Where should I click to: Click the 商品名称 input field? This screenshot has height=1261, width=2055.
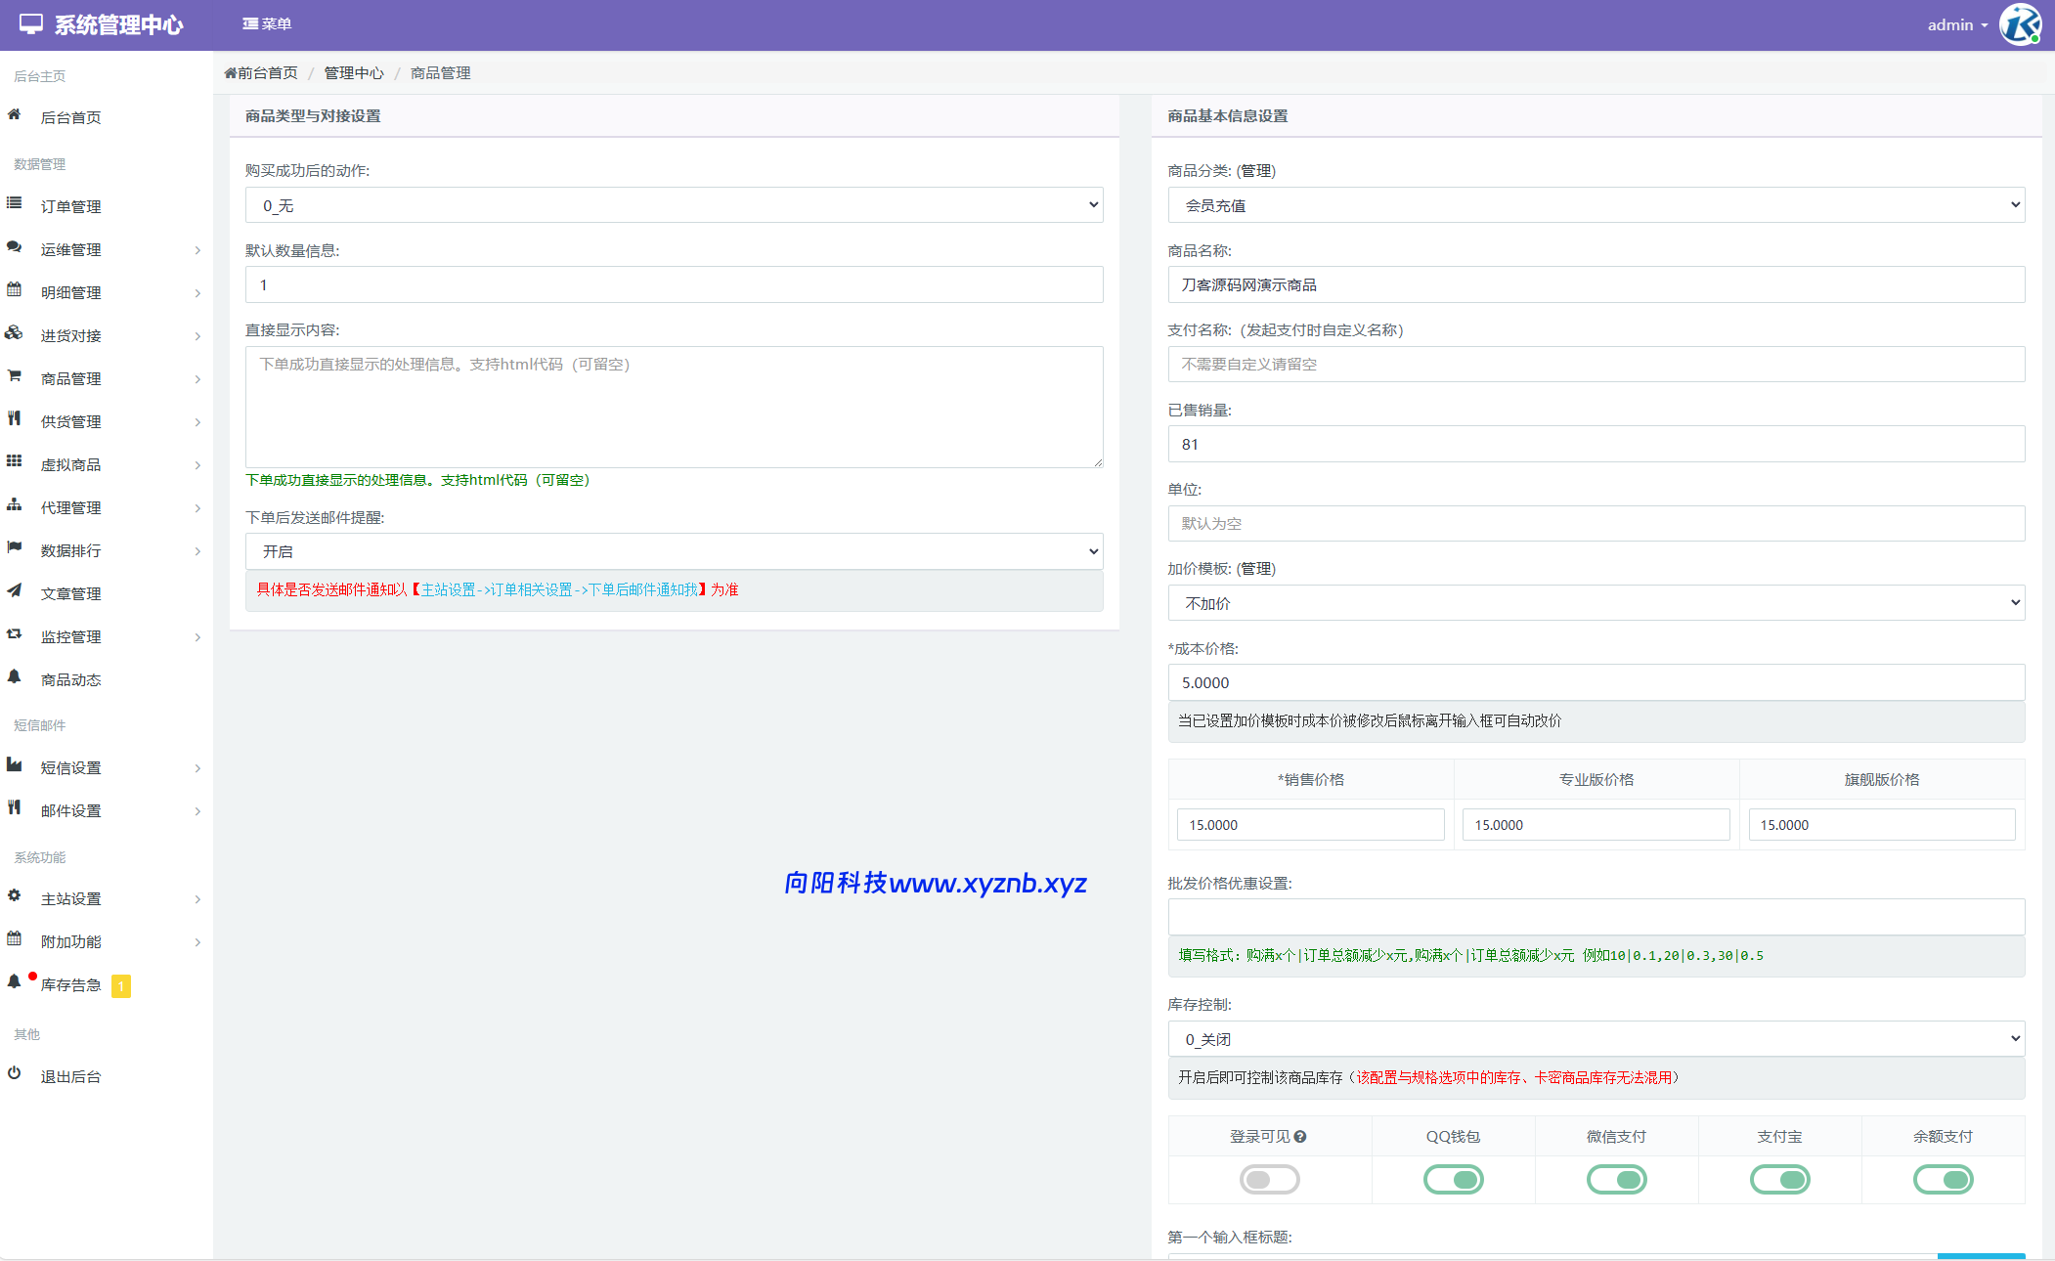(x=1596, y=285)
